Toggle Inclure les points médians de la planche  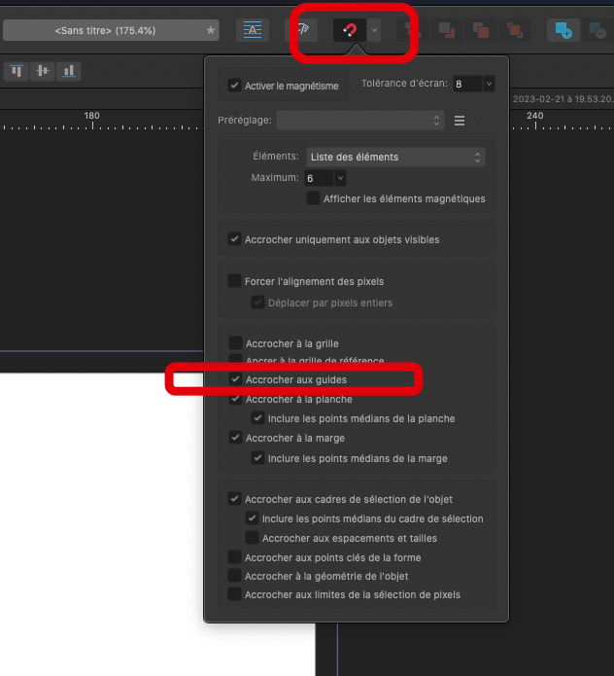click(257, 418)
